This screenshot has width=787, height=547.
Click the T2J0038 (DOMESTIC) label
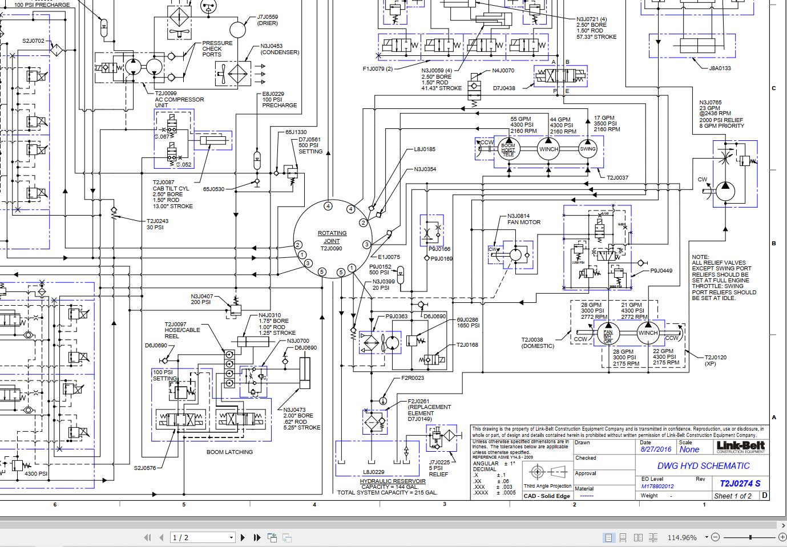(x=538, y=343)
